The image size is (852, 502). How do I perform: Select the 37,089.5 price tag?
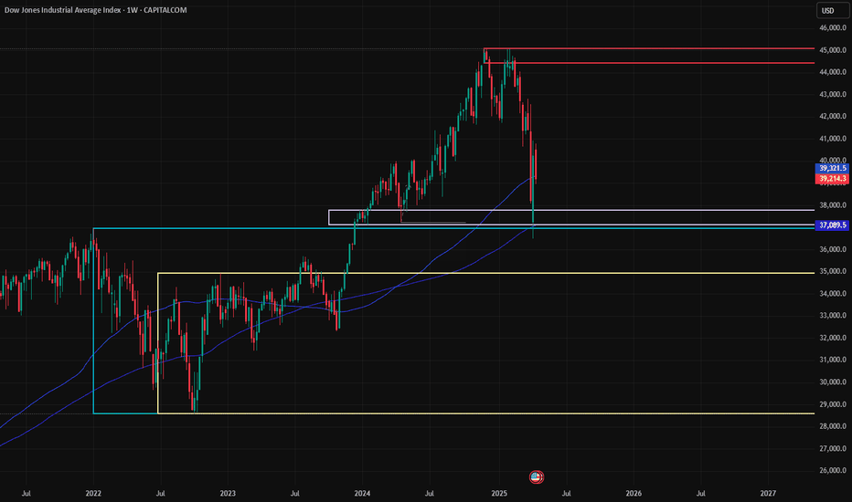(x=832, y=225)
